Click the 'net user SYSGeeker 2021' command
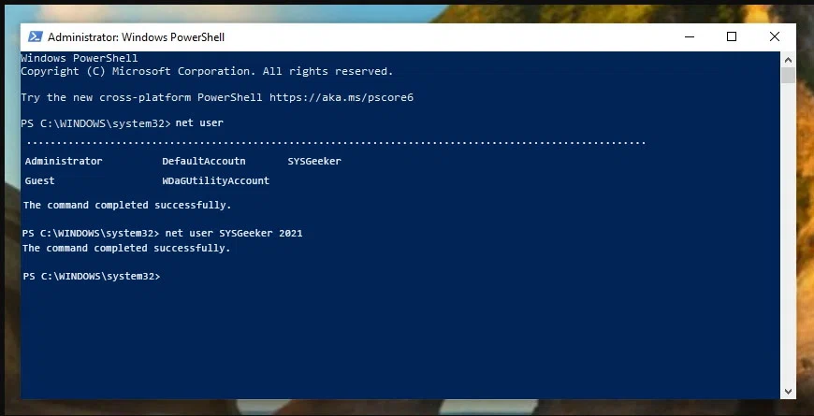 pyautogui.click(x=234, y=234)
